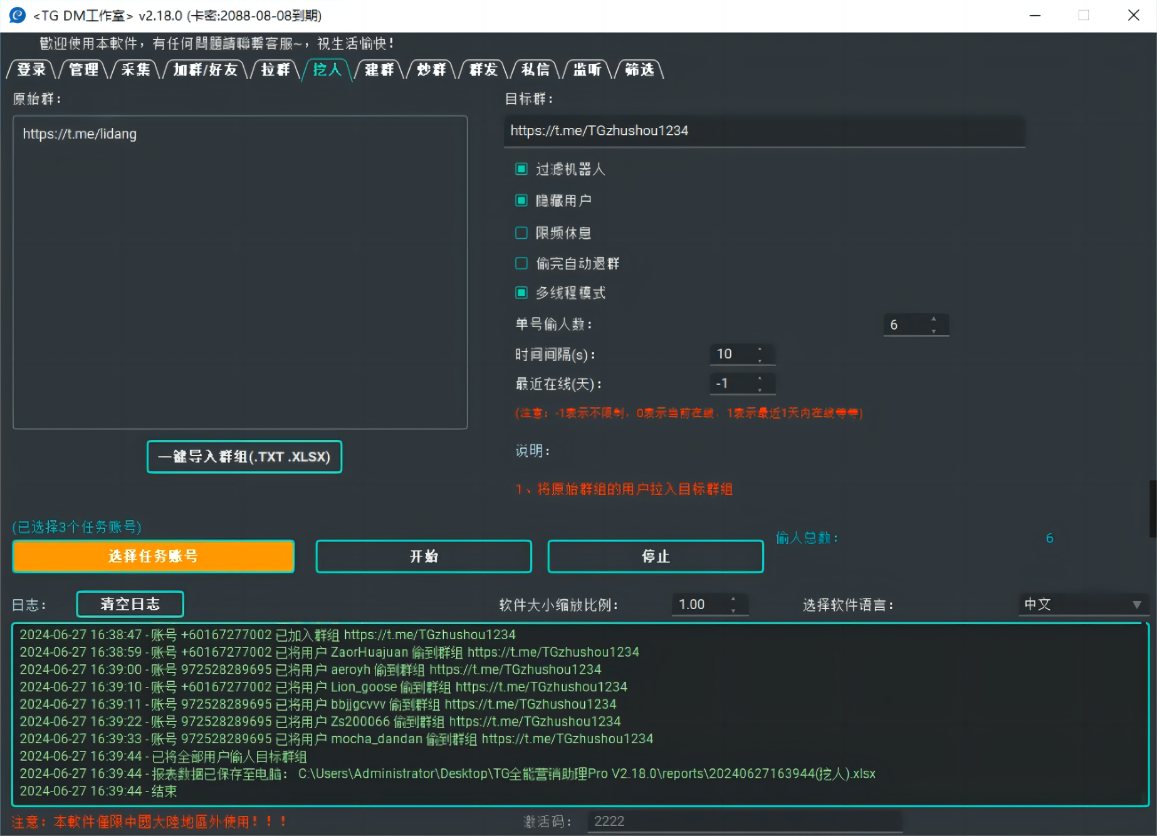Decrease 单号偷人数 with down arrow
The height and width of the screenshot is (836, 1157).
[x=934, y=330]
